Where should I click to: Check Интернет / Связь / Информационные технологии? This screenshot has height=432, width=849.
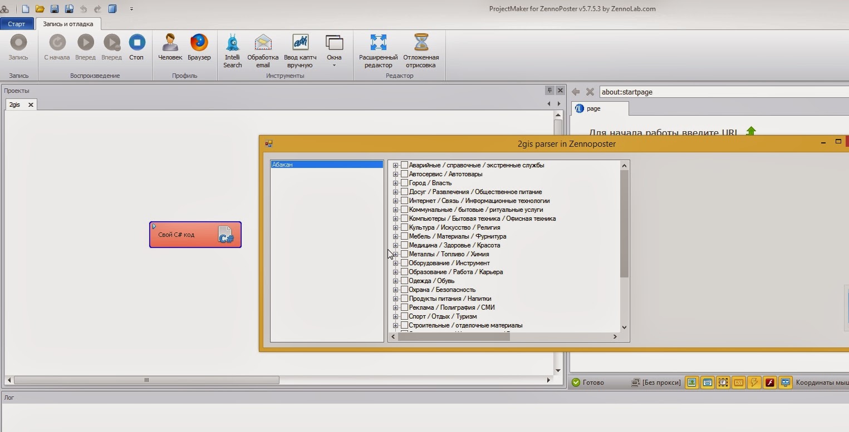405,201
